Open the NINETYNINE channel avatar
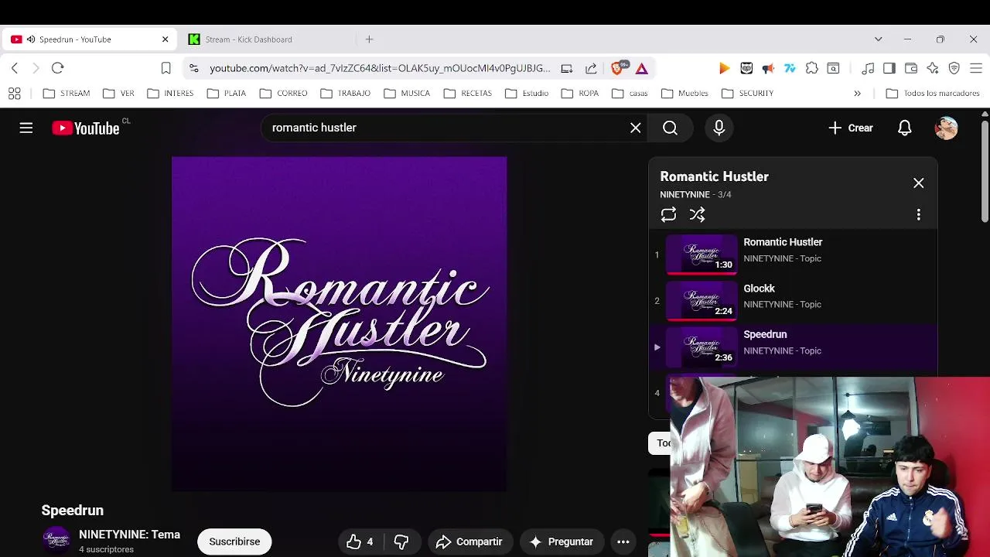Screen dimensions: 990x557 56,541
